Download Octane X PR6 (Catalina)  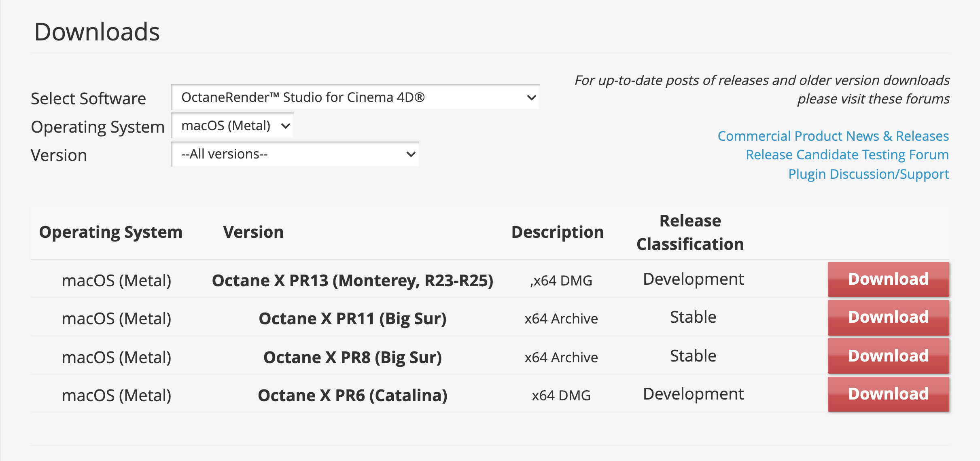(x=888, y=394)
